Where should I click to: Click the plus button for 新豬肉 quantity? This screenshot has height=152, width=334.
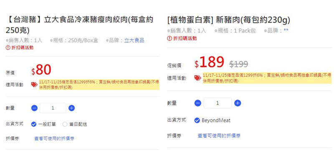point(238,103)
